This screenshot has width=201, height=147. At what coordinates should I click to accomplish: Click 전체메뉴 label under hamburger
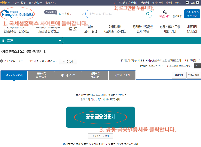point(177,16)
